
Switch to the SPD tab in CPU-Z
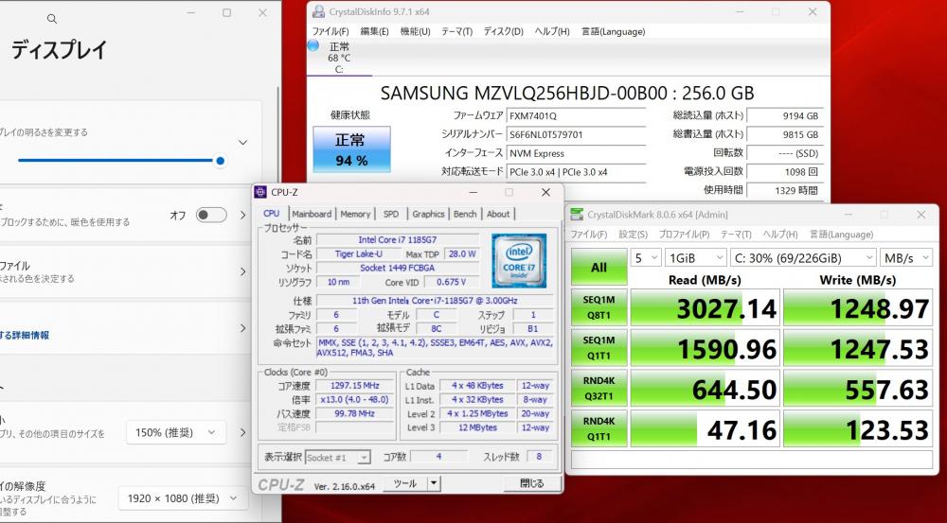(x=391, y=214)
